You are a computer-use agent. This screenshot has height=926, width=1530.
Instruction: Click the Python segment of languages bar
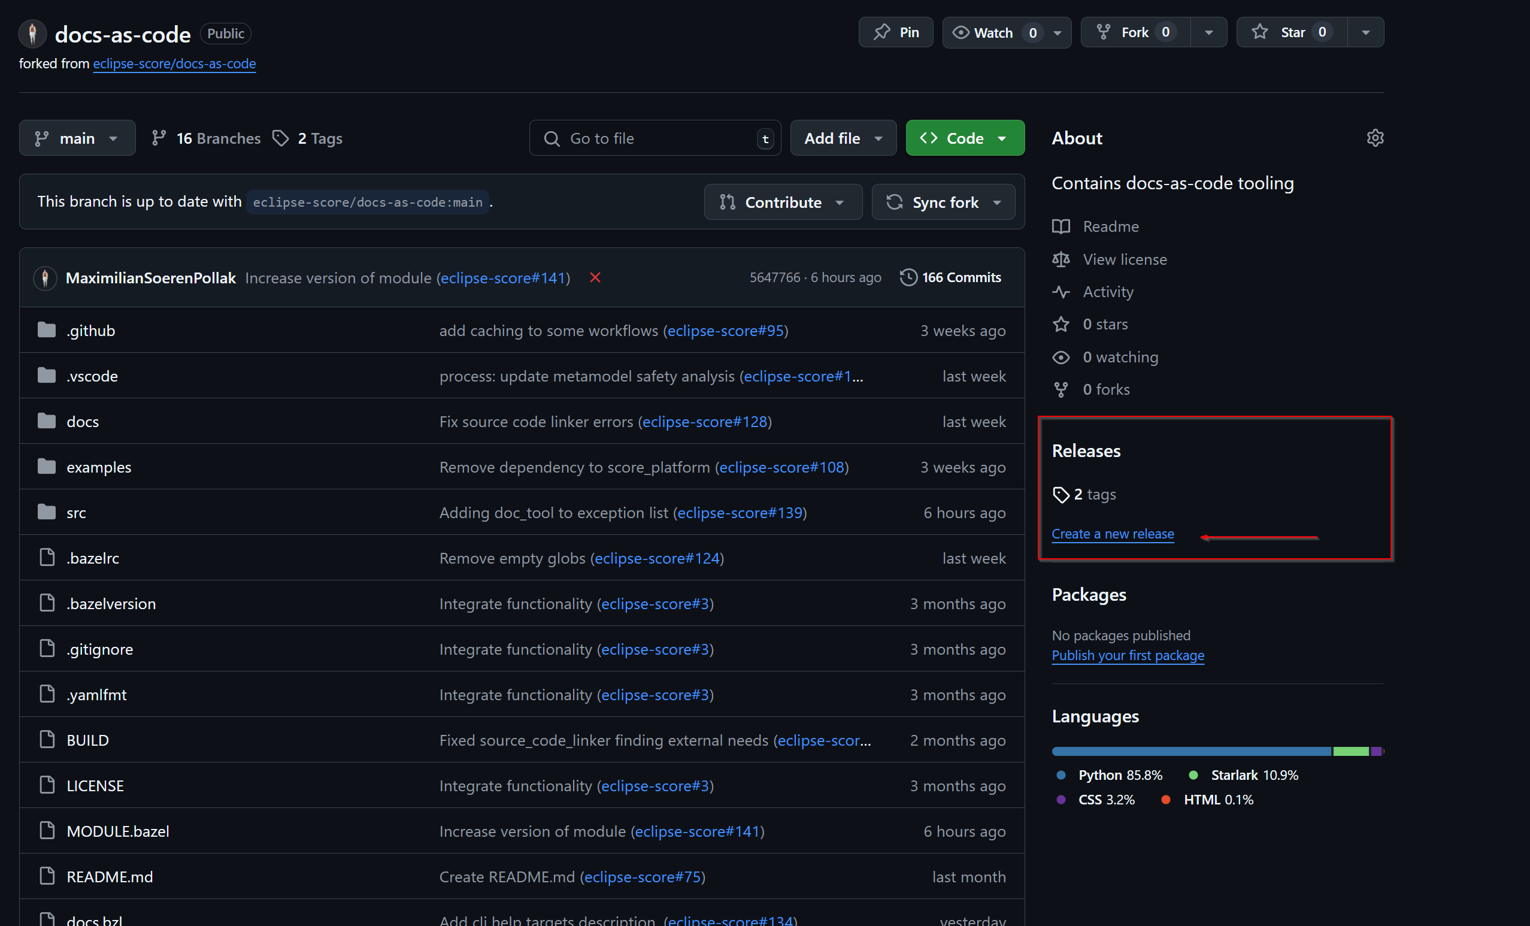tap(1191, 752)
